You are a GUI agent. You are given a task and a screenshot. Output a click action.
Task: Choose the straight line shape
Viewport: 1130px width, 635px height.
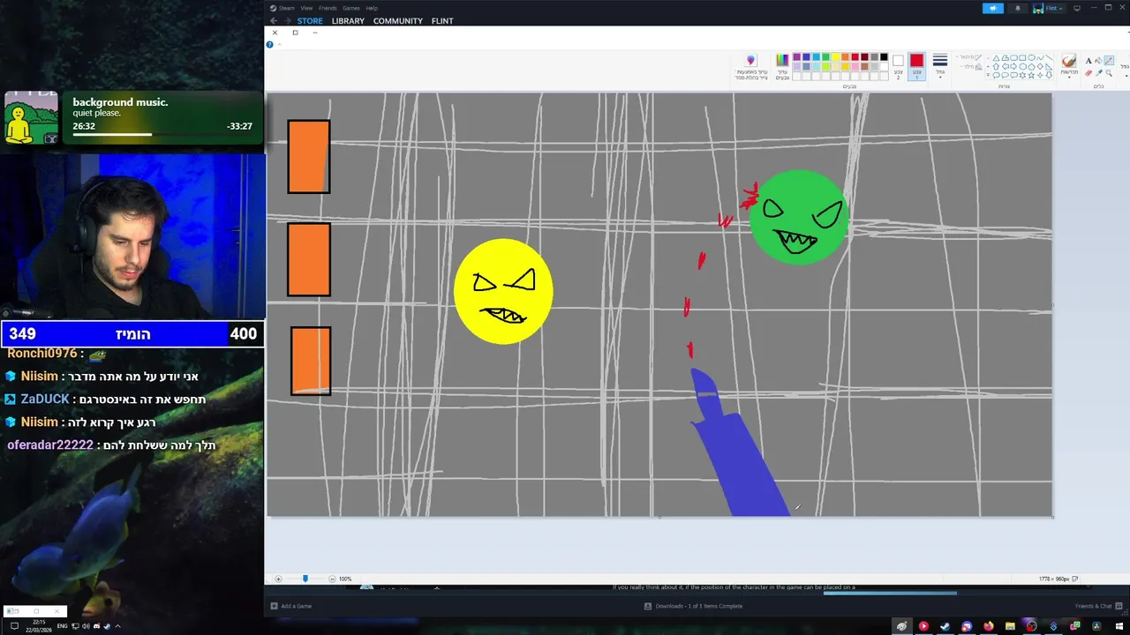pyautogui.click(x=1049, y=57)
